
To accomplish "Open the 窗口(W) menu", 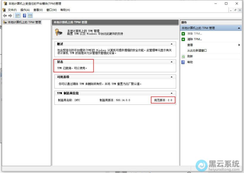I will click(x=51, y=10).
